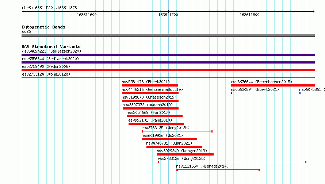Click the chr6:163611520..163611878 coordinates text
Screen dimensions: 325x184
click(x=49, y=8)
